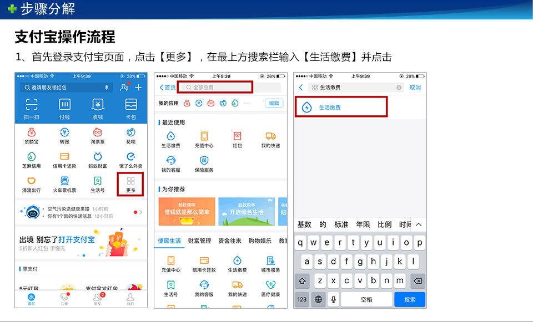Tap 取消 to cancel search
This screenshot has height=322, width=533.
pyautogui.click(x=415, y=87)
